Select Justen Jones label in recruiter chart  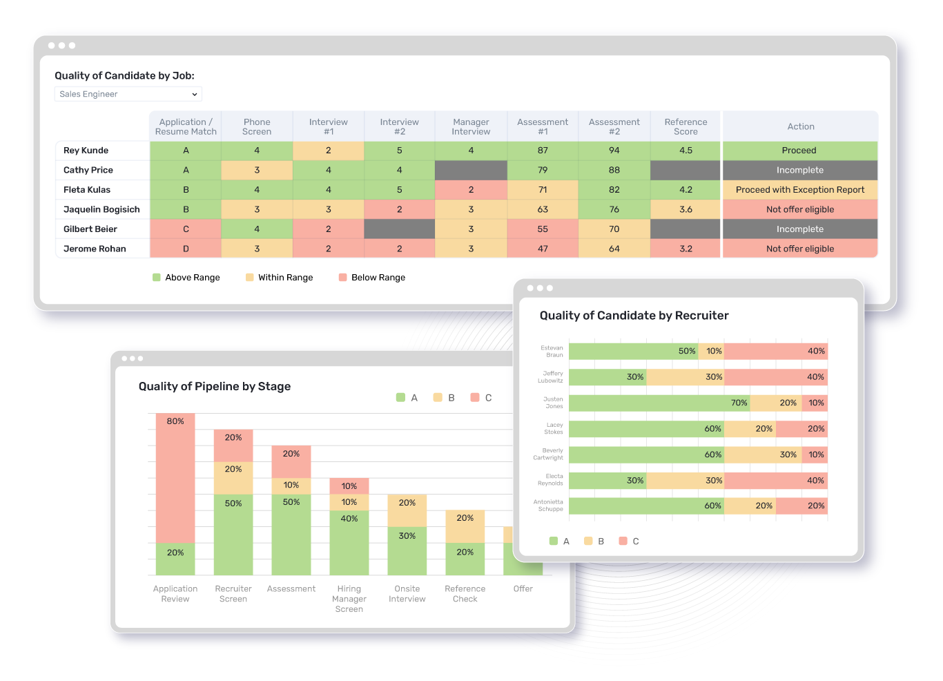coord(552,402)
